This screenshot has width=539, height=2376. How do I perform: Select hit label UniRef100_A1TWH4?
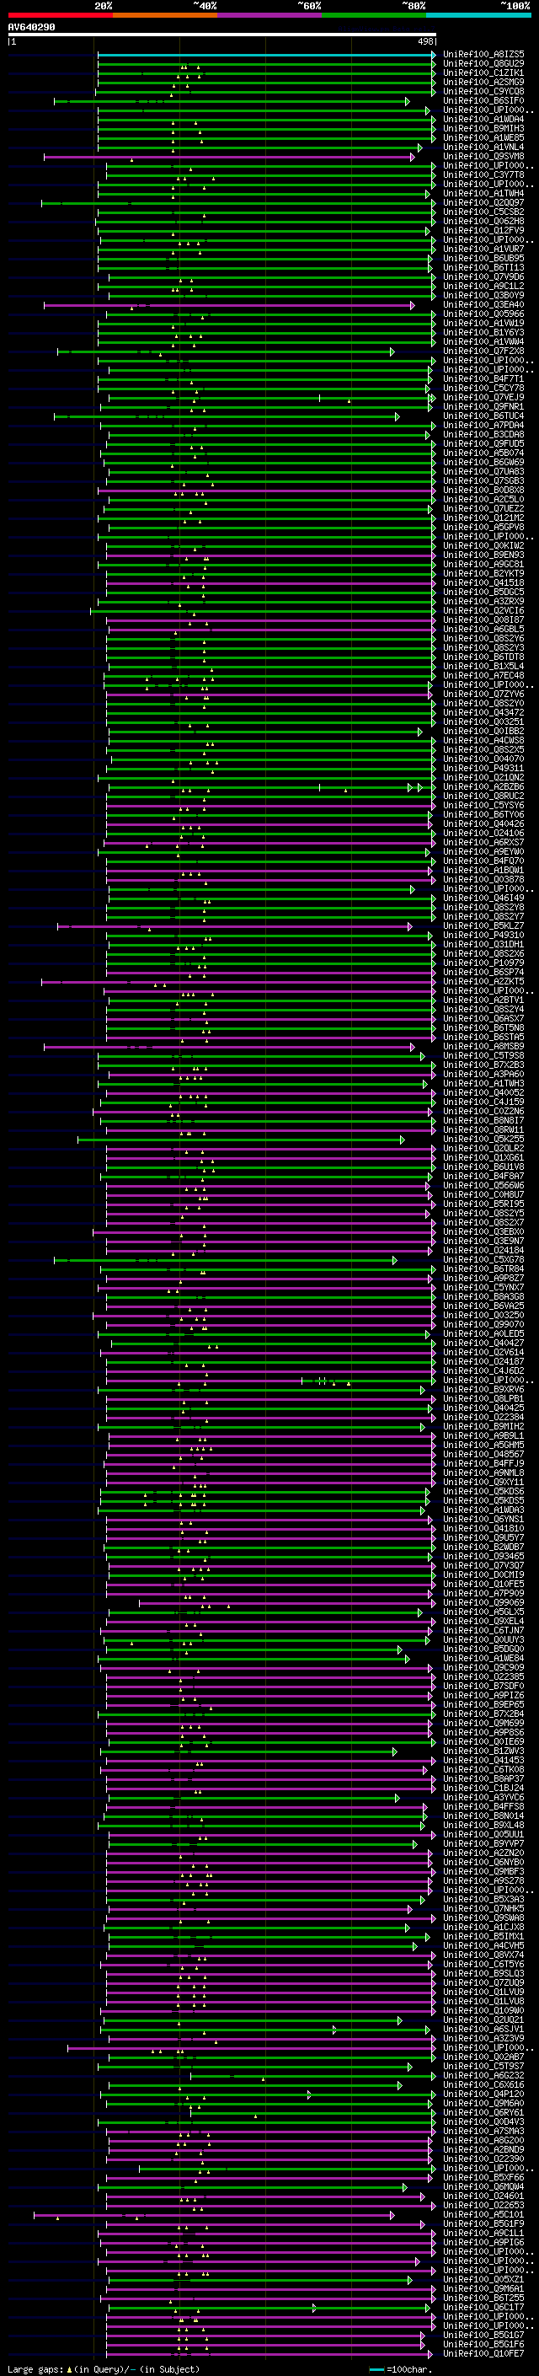(483, 194)
